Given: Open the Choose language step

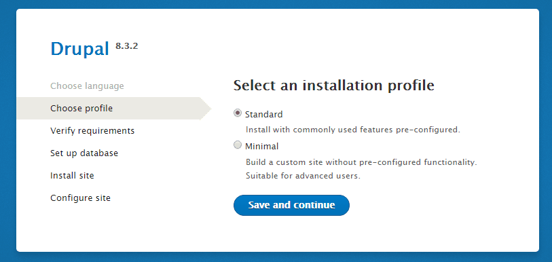Looking at the screenshot, I should (x=87, y=86).
